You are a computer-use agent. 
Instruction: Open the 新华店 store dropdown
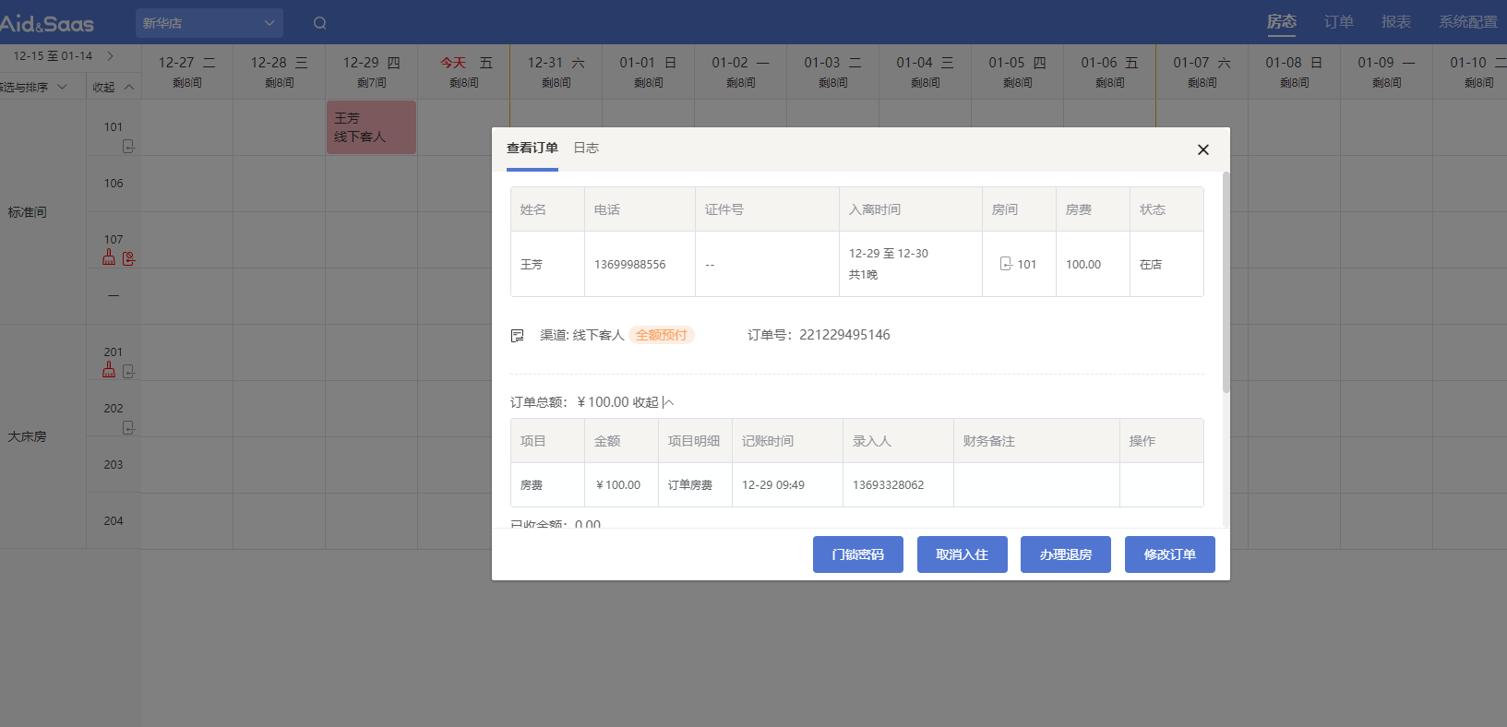click(209, 23)
